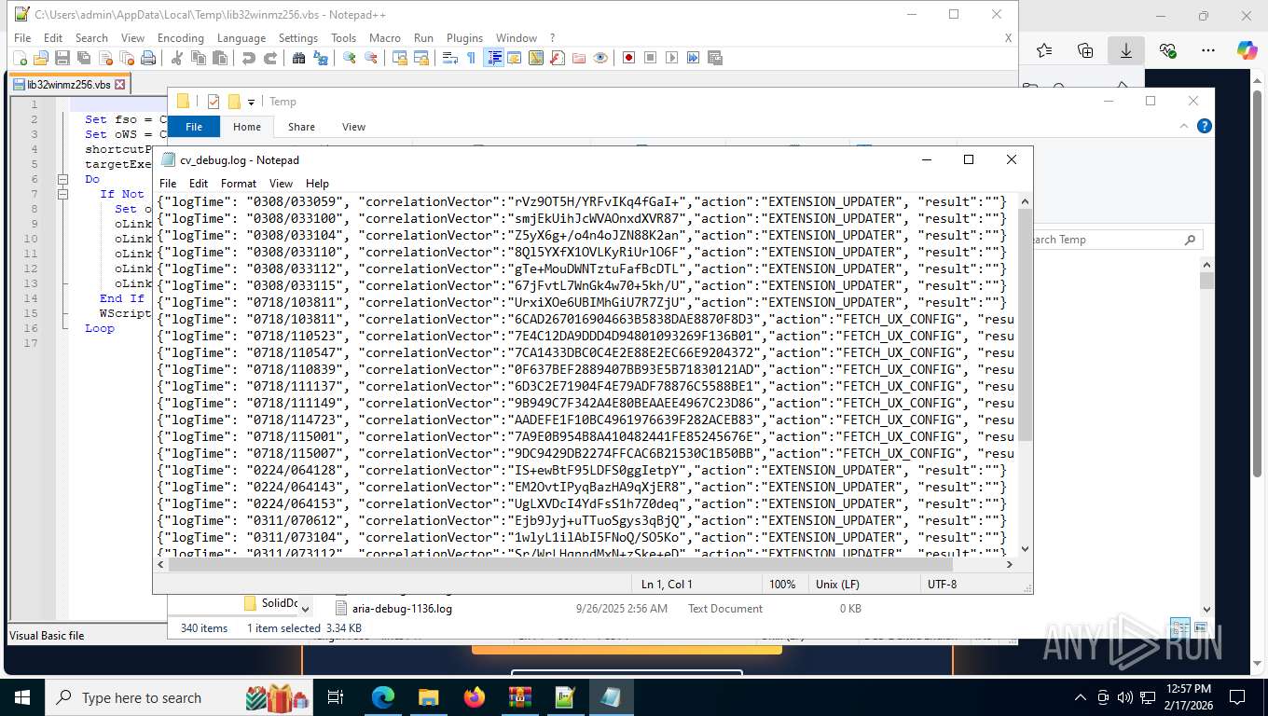Screen dimensions: 1268x716
Task: Click Notepad horizontal scrollbar thumb
Action: tap(560, 564)
